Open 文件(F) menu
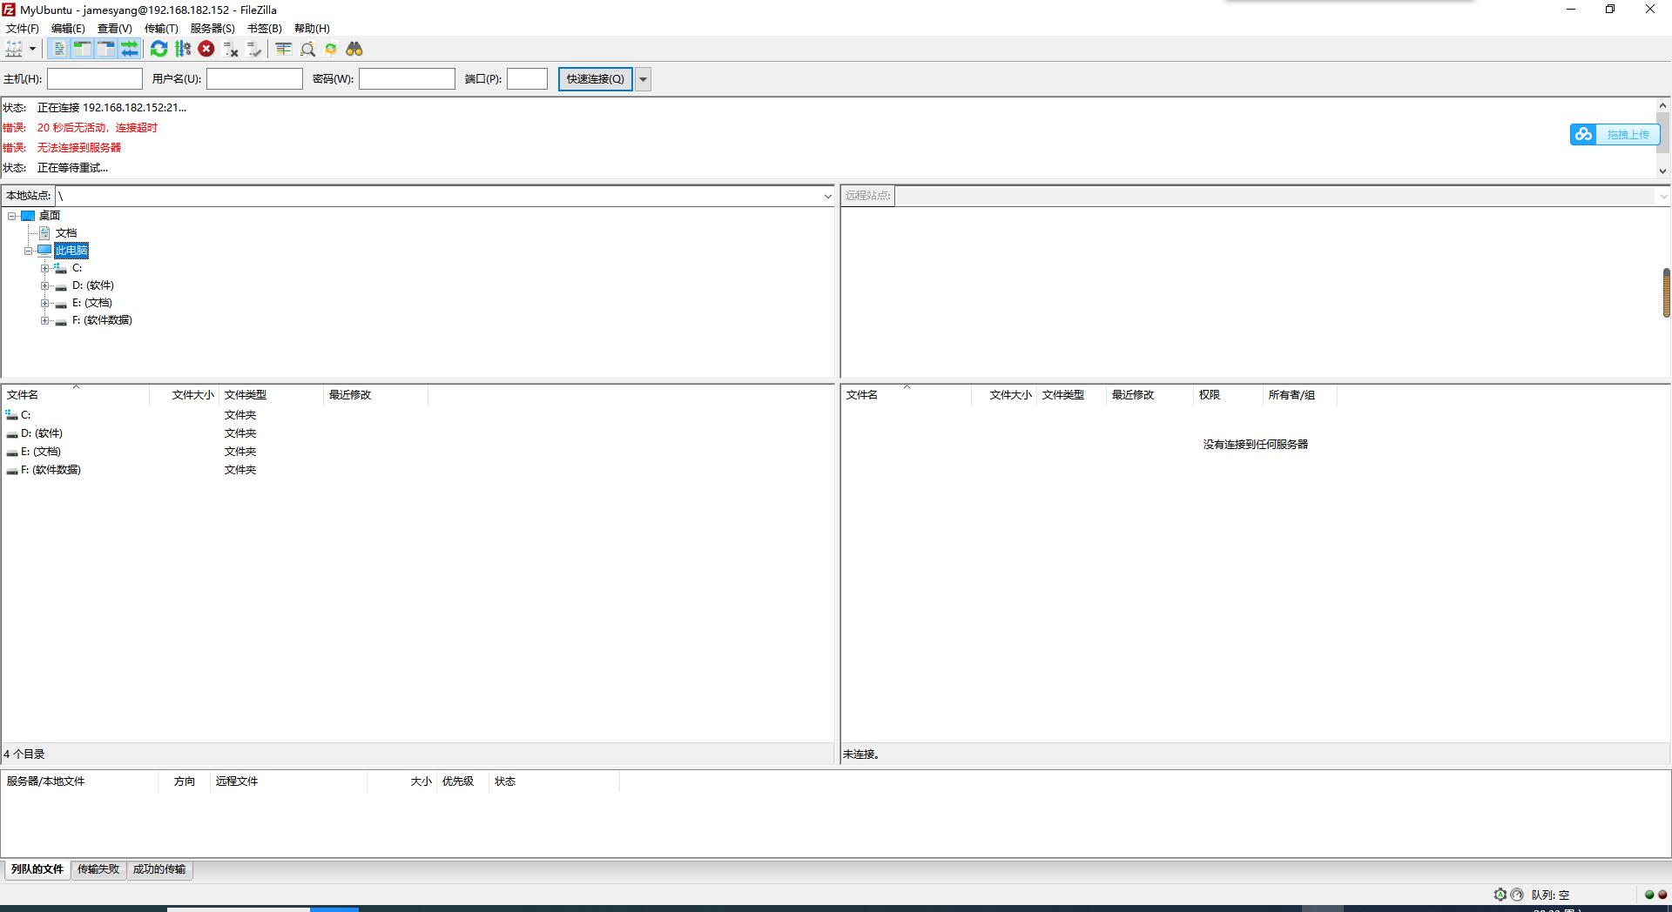 22,28
